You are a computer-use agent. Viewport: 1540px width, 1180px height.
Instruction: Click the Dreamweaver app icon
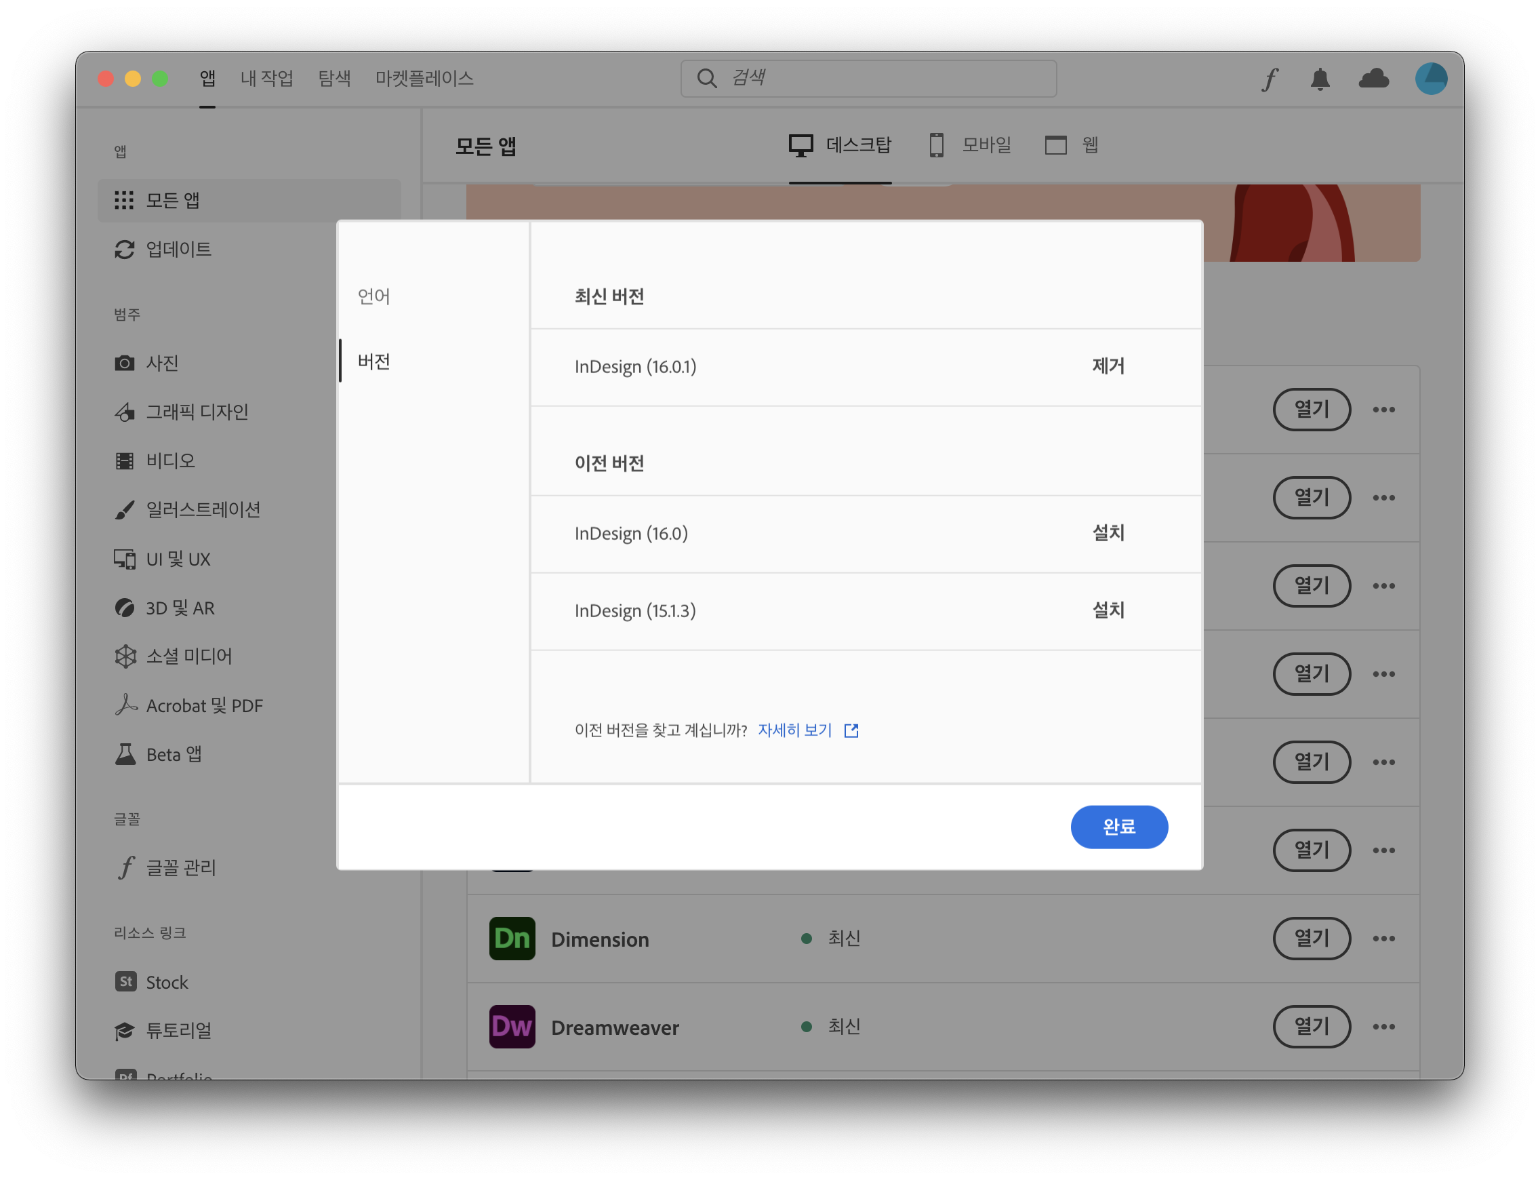point(512,1027)
